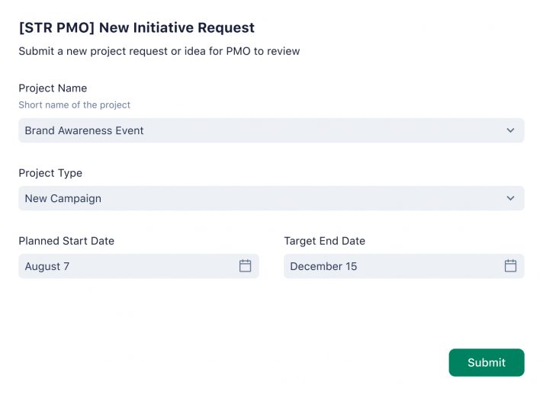The width and height of the screenshot is (543, 395).
Task: Select the December 15 date field
Action: (x=403, y=266)
